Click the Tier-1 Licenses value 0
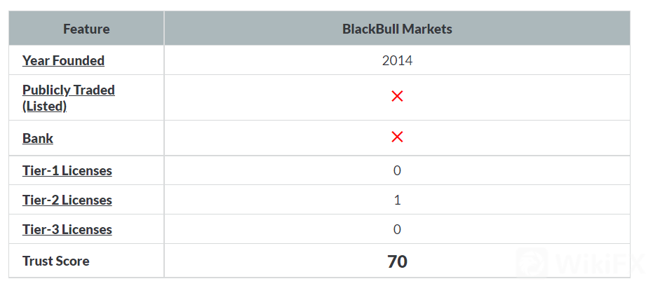This screenshot has width=653, height=293. [397, 171]
